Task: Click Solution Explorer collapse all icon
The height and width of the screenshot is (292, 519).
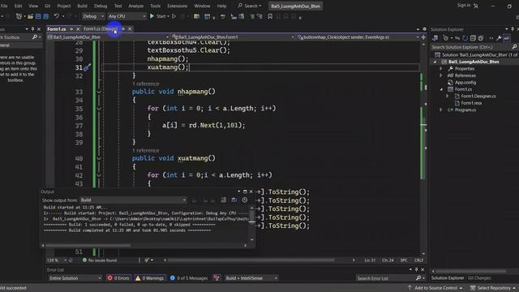Action: click(473, 38)
